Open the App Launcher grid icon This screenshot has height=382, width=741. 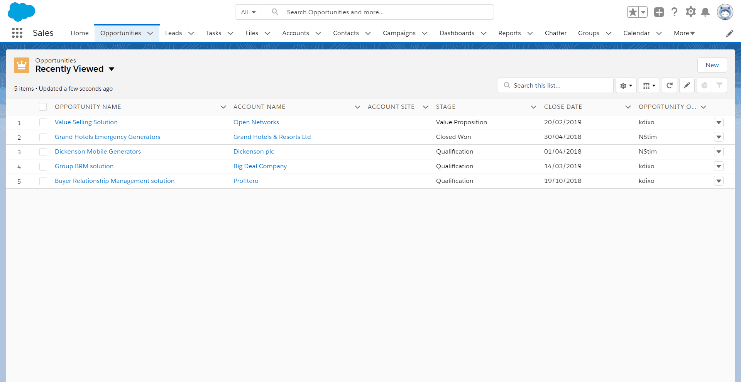[17, 33]
